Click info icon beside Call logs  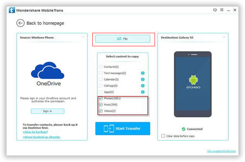coord(143,86)
